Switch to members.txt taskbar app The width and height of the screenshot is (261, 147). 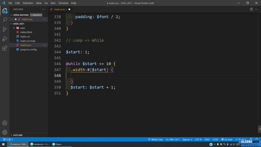pyautogui.click(x=40, y=144)
